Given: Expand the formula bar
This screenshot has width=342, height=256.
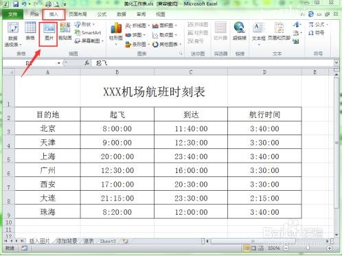Looking at the screenshot, I should (x=337, y=62).
